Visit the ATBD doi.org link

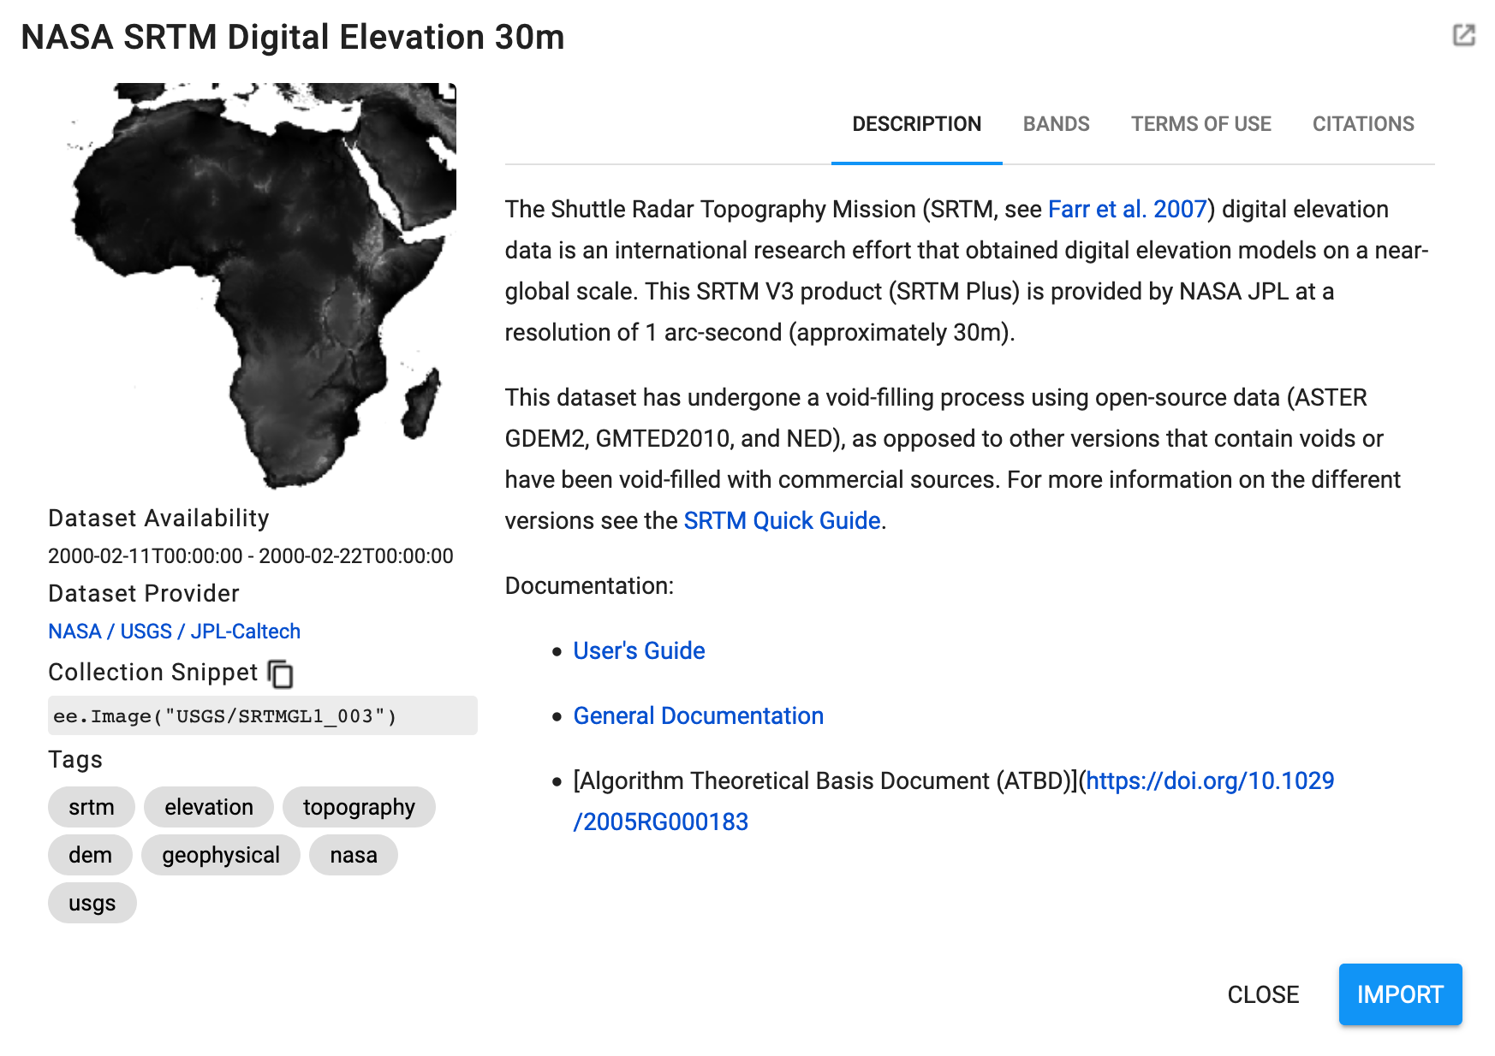pyautogui.click(x=1209, y=781)
